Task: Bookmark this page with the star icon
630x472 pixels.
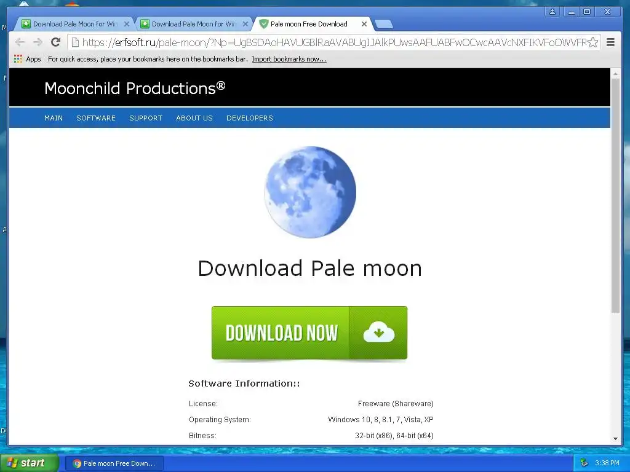Action: pyautogui.click(x=592, y=42)
